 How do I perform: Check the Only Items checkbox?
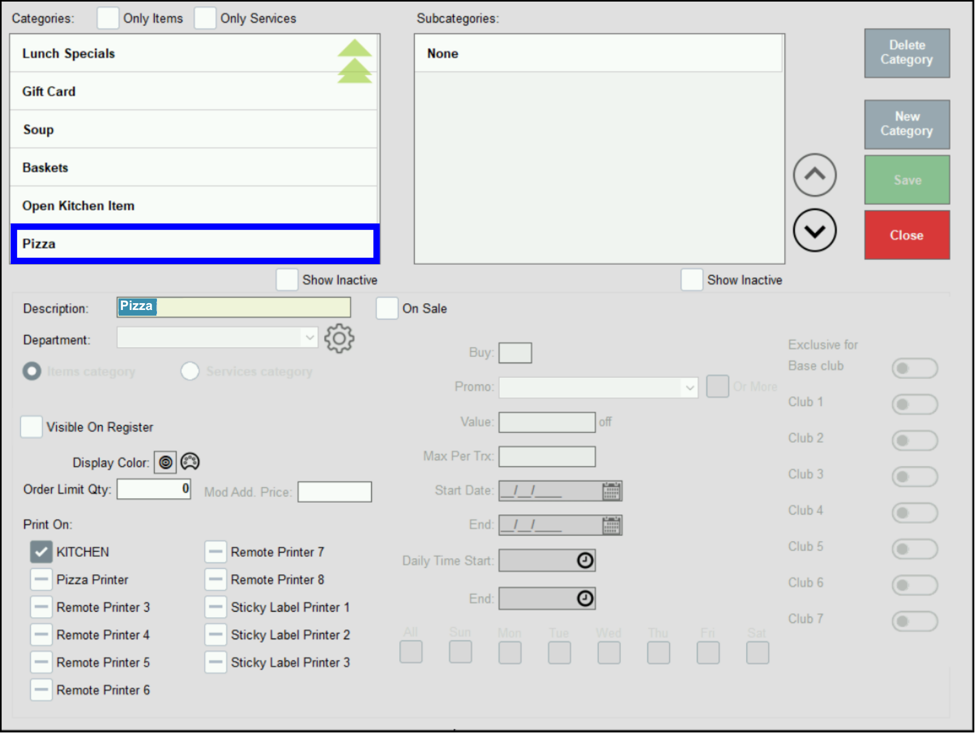[x=108, y=18]
